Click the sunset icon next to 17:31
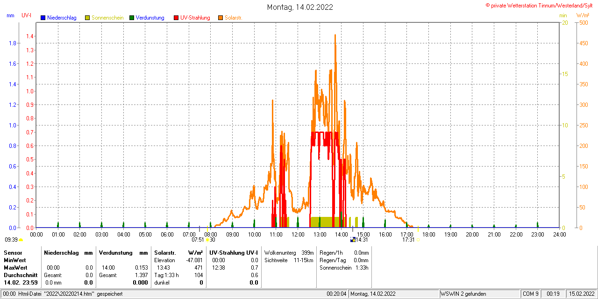 [418, 240]
